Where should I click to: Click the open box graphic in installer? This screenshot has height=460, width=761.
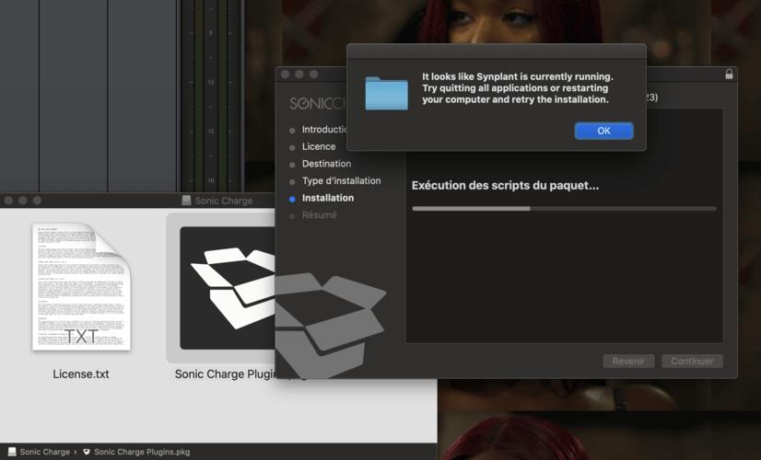[x=331, y=326]
